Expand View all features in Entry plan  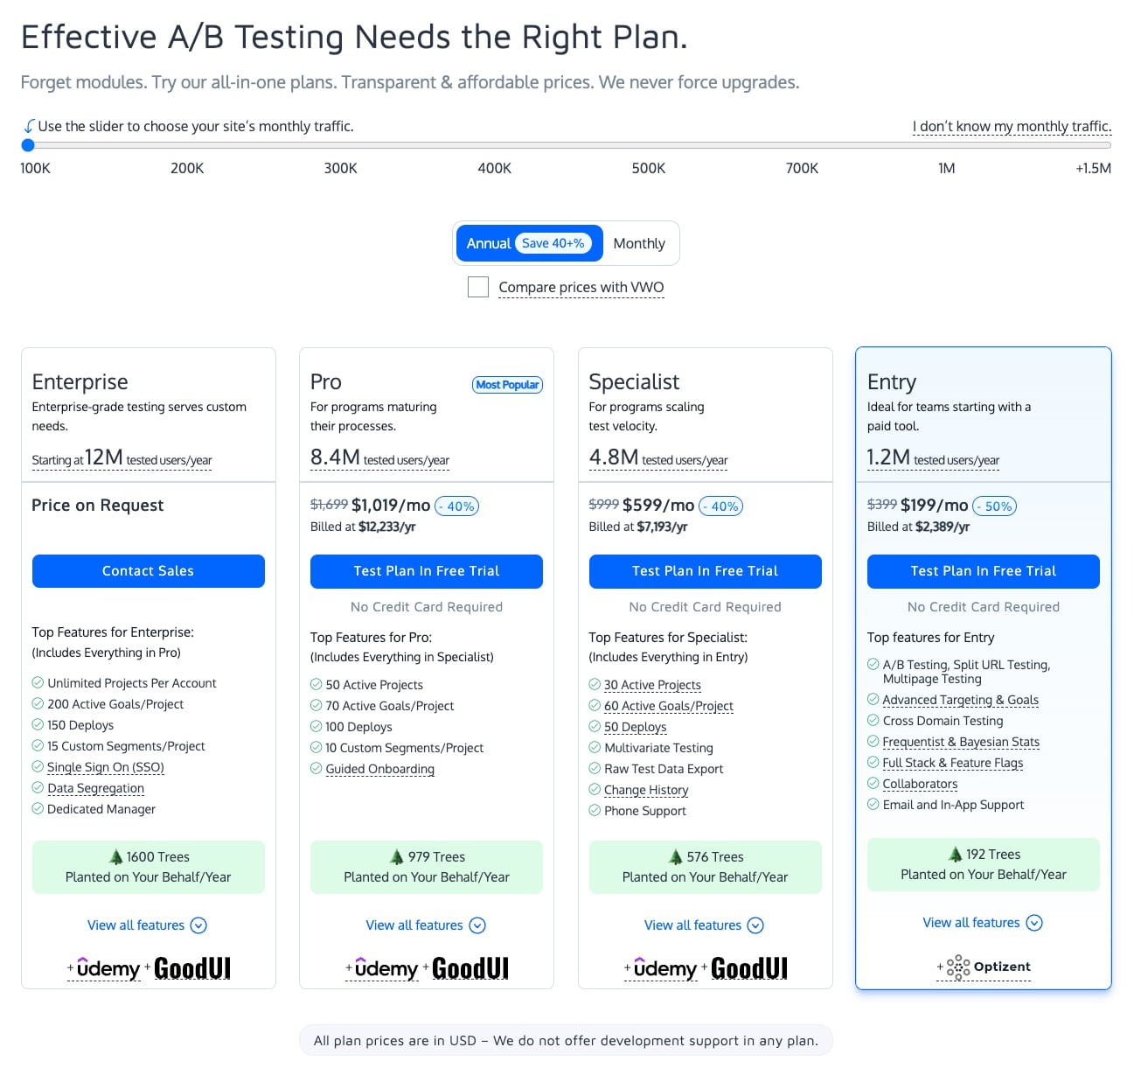[x=983, y=923]
